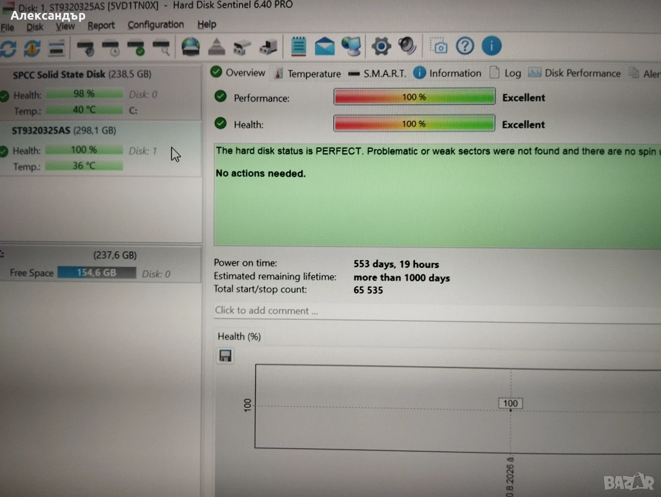Image resolution: width=661 pixels, height=497 pixels.
Task: Click the notepad report toolbar icon
Action: [x=299, y=46]
